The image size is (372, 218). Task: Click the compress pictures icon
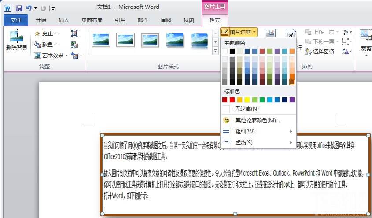(x=74, y=33)
